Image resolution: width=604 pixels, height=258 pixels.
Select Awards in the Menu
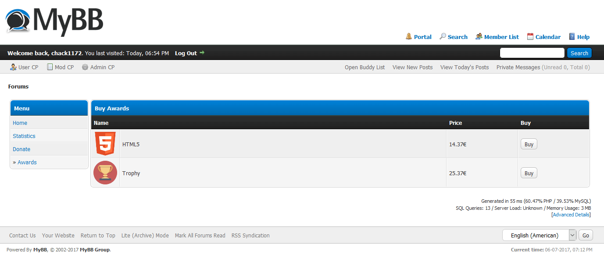click(x=27, y=163)
